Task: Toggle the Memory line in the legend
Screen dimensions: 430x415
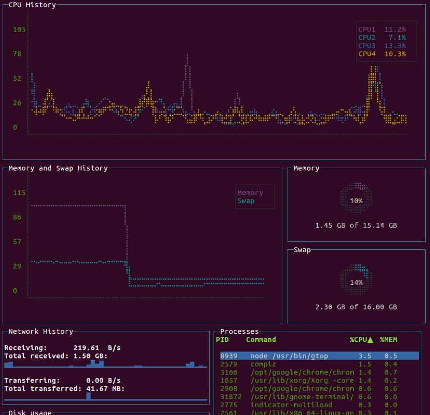Action: (250, 192)
